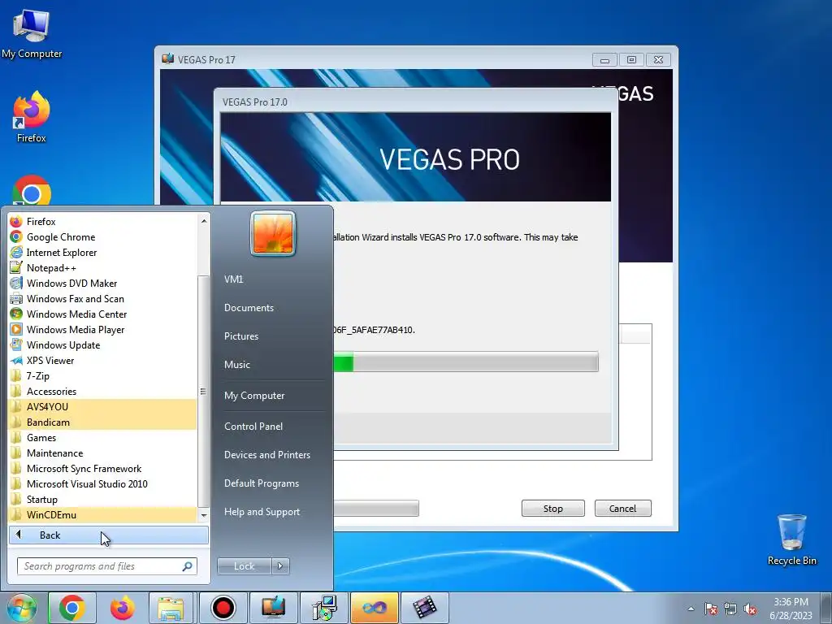Open Default Programs
Viewport: 832px width, 624px height.
pyautogui.click(x=261, y=483)
